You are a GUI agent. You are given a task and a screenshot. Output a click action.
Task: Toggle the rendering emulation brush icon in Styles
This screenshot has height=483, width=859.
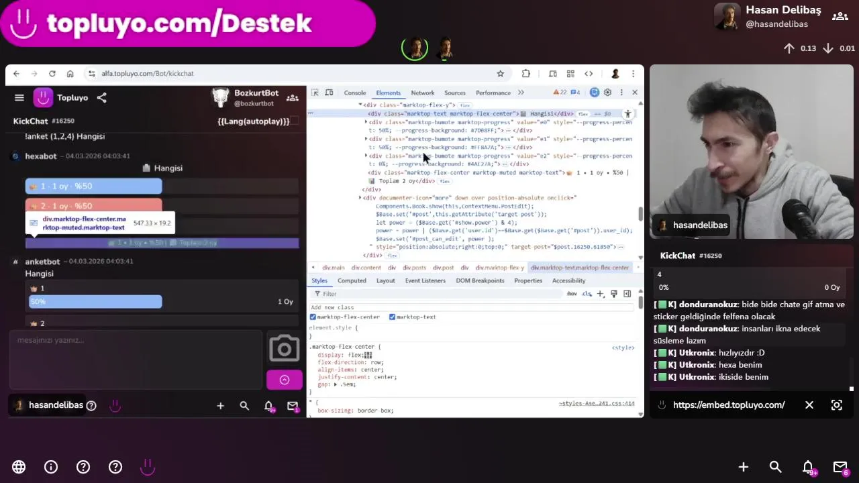pos(613,294)
